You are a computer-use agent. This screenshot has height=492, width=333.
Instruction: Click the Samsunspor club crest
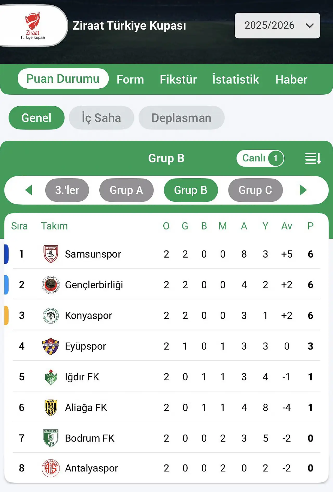pyautogui.click(x=51, y=254)
